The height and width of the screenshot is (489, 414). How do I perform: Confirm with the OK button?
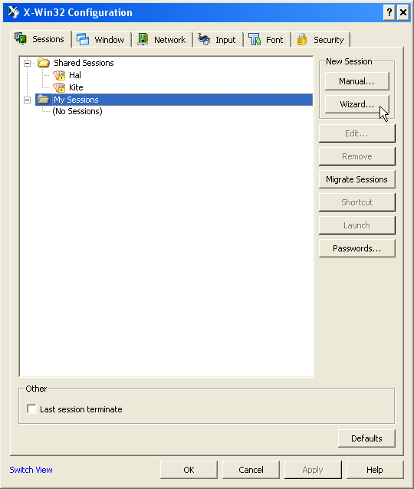(189, 470)
